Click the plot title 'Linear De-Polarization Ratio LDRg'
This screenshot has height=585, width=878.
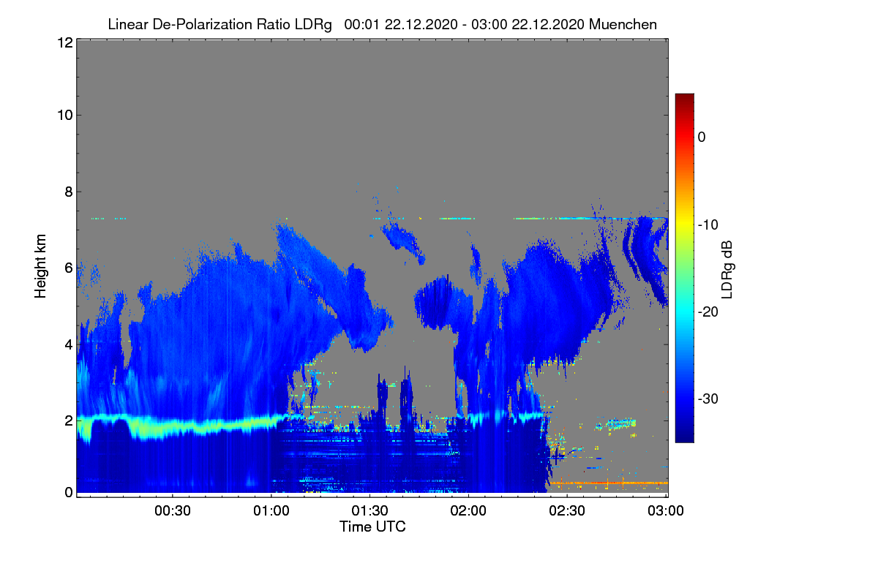pyautogui.click(x=219, y=24)
